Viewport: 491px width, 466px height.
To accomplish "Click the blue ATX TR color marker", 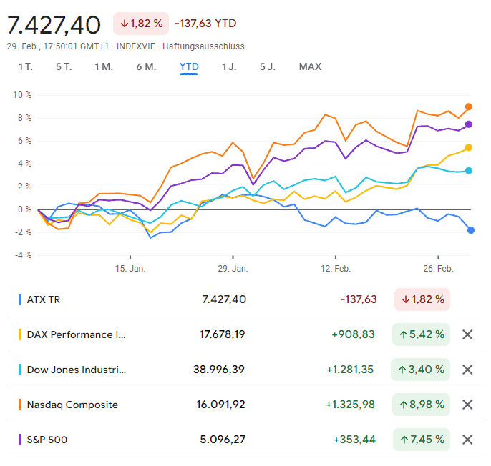I will click(20, 299).
